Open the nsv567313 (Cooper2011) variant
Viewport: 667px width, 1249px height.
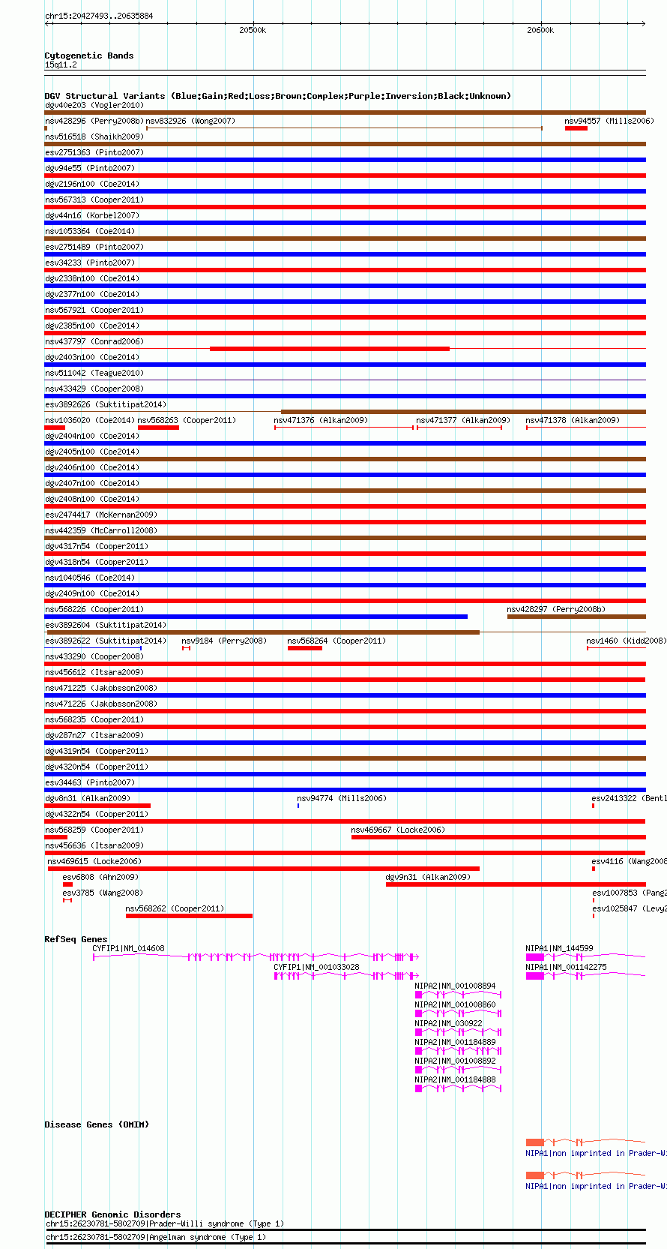coord(94,200)
